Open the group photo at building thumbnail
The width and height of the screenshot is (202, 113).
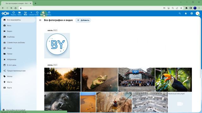click(x=137, y=79)
